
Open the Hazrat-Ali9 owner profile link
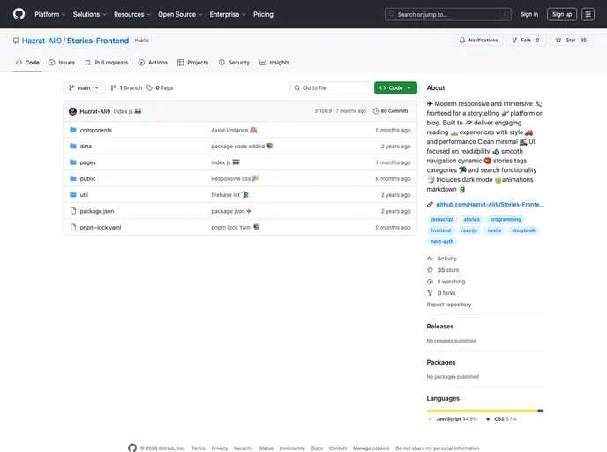(41, 41)
